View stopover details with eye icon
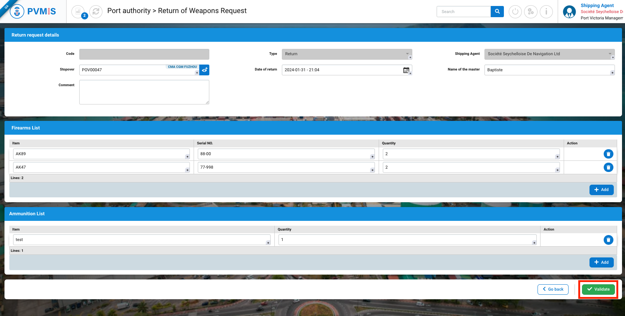625x316 pixels. point(204,70)
